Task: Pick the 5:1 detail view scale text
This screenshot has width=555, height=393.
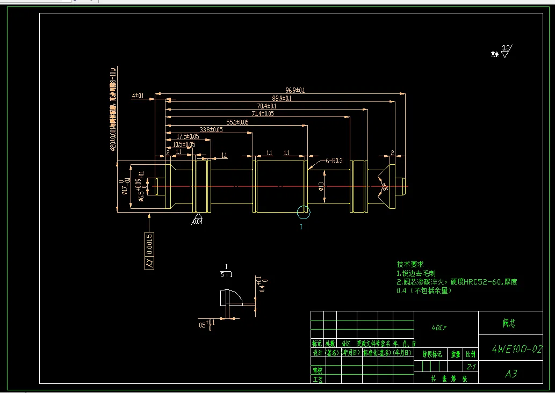Action: click(227, 274)
